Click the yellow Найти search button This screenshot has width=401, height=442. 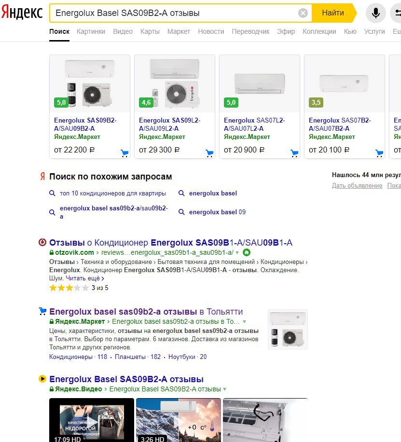click(333, 13)
